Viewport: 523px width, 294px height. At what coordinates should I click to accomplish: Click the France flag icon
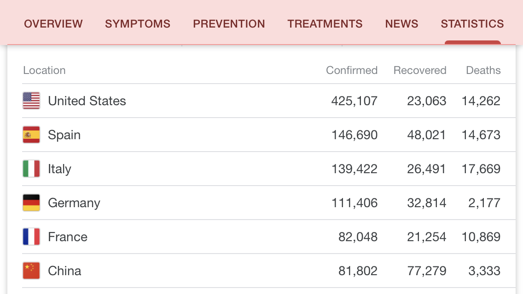click(31, 237)
